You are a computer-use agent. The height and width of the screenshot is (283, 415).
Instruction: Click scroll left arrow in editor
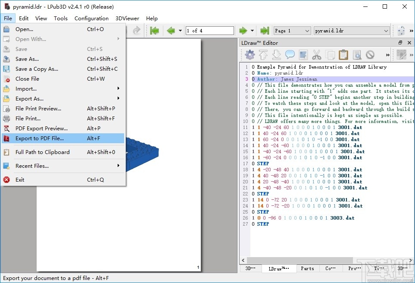pos(243,260)
